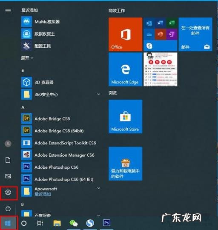This screenshot has height=230, width=218.
Task: Click the 浏览 group header
Action: (113, 93)
